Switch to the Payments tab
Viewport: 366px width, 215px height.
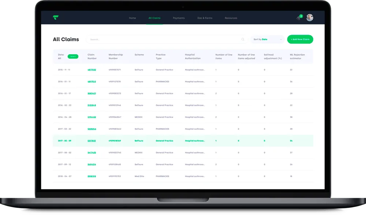click(x=179, y=18)
